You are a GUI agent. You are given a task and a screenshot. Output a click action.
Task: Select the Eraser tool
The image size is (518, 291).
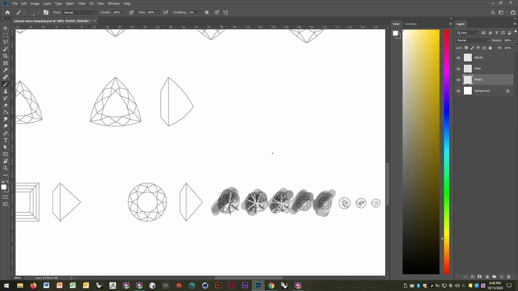pos(5,105)
